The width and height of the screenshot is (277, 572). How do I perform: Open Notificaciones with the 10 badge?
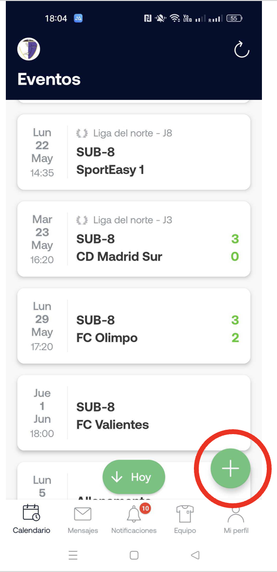[134, 519]
